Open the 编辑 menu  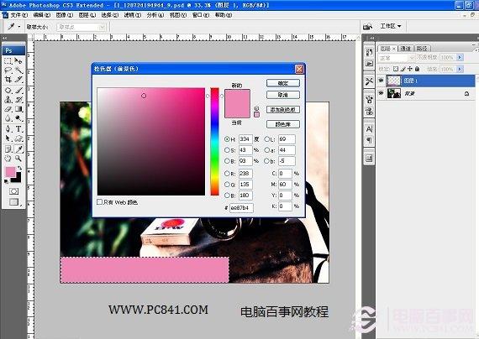[41, 15]
